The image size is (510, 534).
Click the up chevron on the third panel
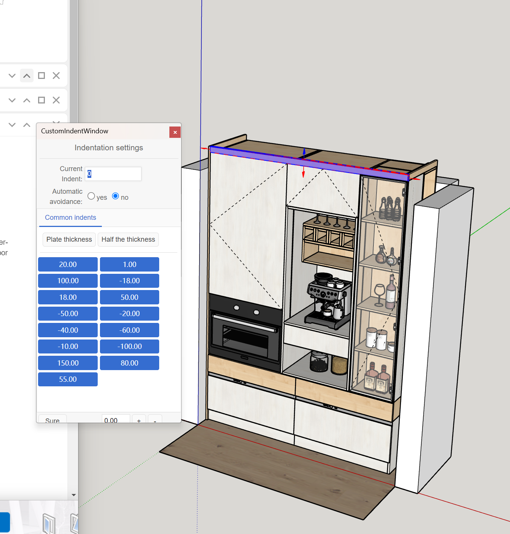click(26, 125)
